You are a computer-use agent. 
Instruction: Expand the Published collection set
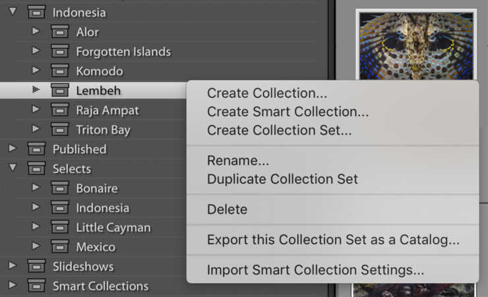(x=13, y=149)
